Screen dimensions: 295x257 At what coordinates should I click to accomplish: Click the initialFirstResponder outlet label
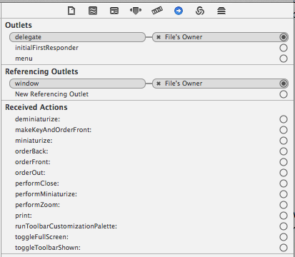click(46, 48)
